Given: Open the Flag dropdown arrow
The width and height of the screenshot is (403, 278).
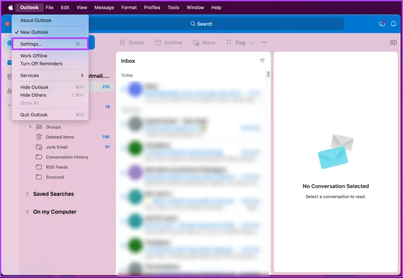Looking at the screenshot, I should 252,43.
